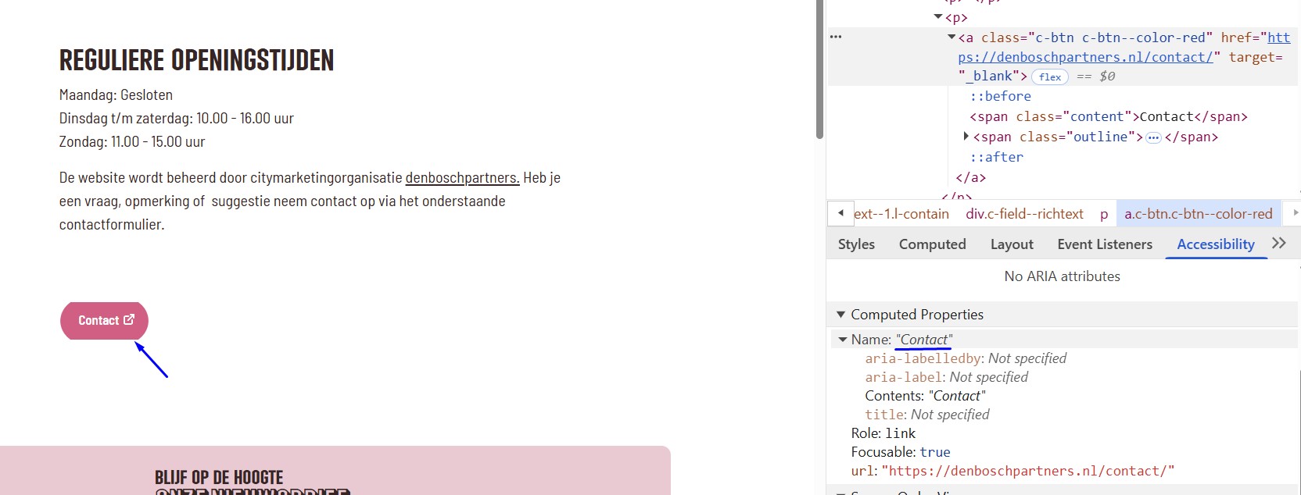Click the external link icon on Contact button
The height and width of the screenshot is (495, 1301).
(129, 320)
